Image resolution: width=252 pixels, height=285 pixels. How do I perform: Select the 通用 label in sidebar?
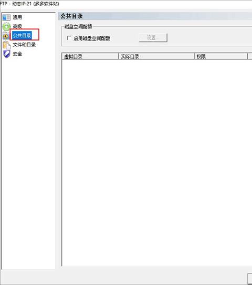(17, 17)
